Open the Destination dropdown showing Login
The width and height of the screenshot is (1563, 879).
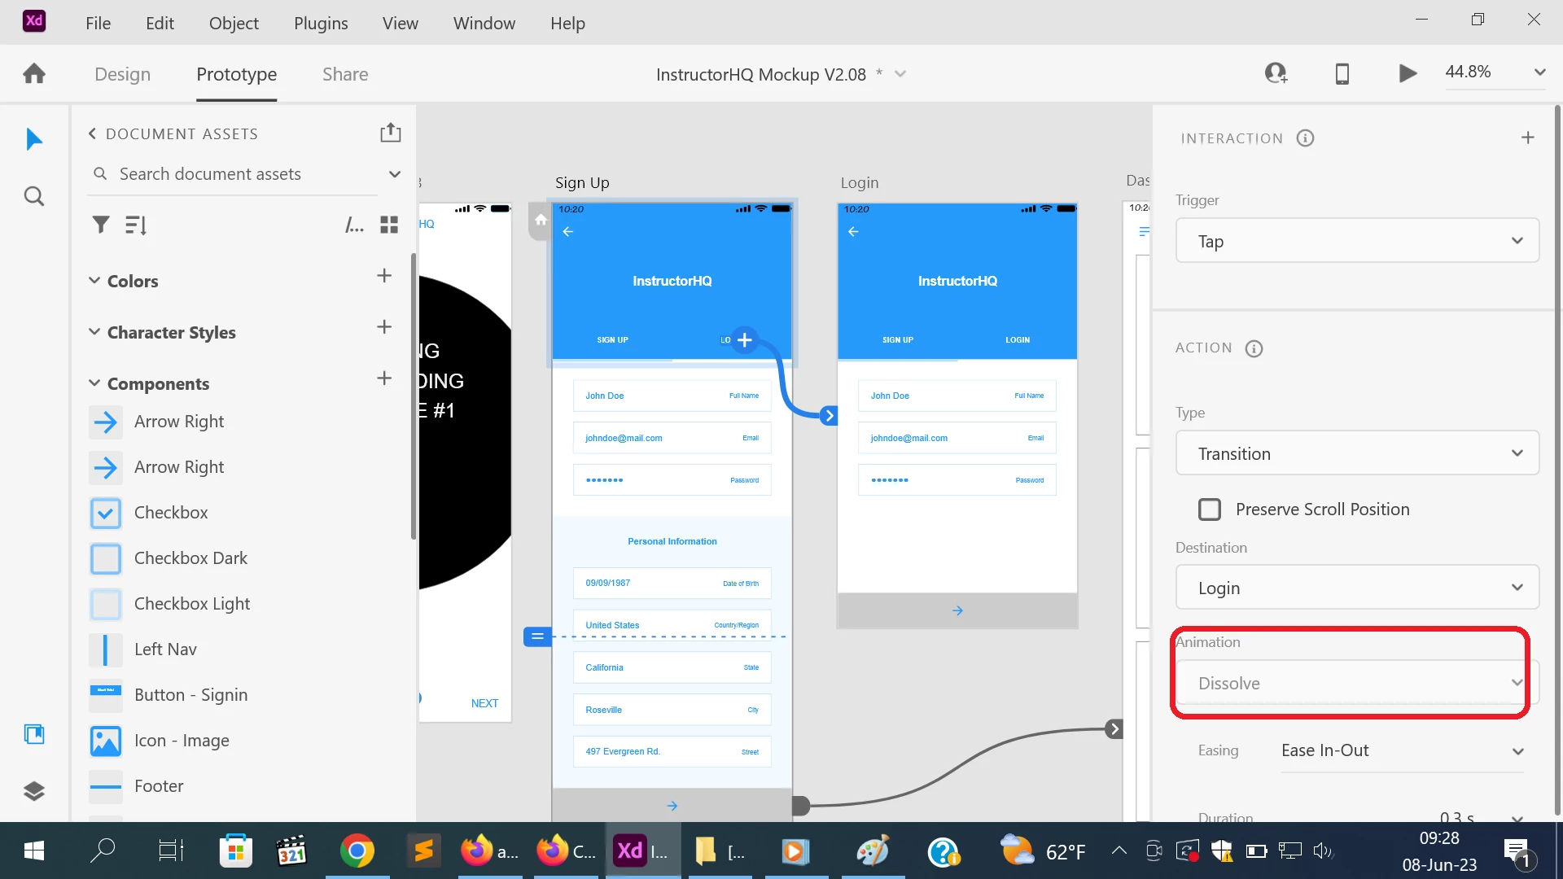[1357, 588]
